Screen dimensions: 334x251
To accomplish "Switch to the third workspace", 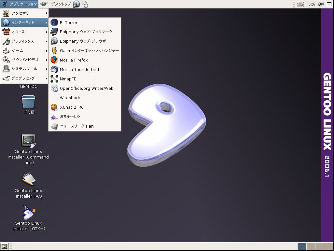I will tap(320, 246).
